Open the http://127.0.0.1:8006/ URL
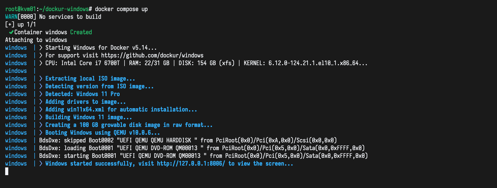Image resolution: width=497 pixels, height=188 pixels. (191, 164)
